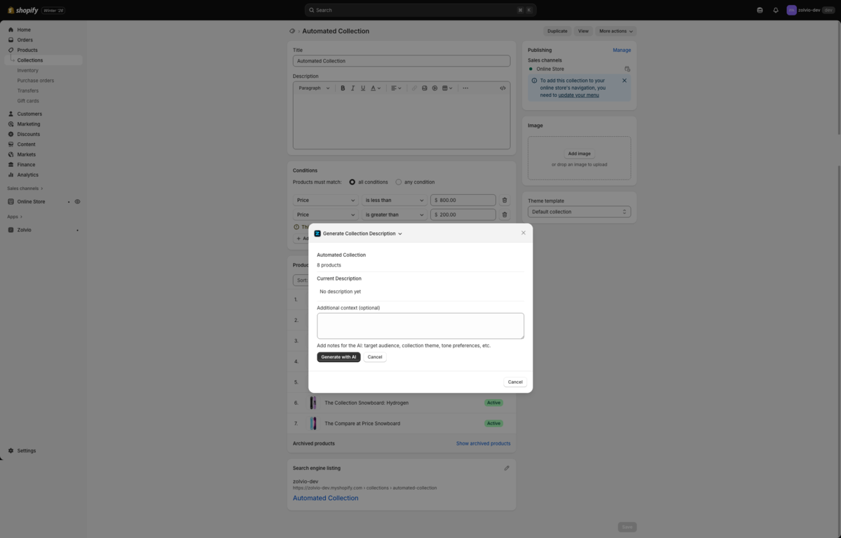
Task: Open the More actions menu
Action: click(615, 31)
